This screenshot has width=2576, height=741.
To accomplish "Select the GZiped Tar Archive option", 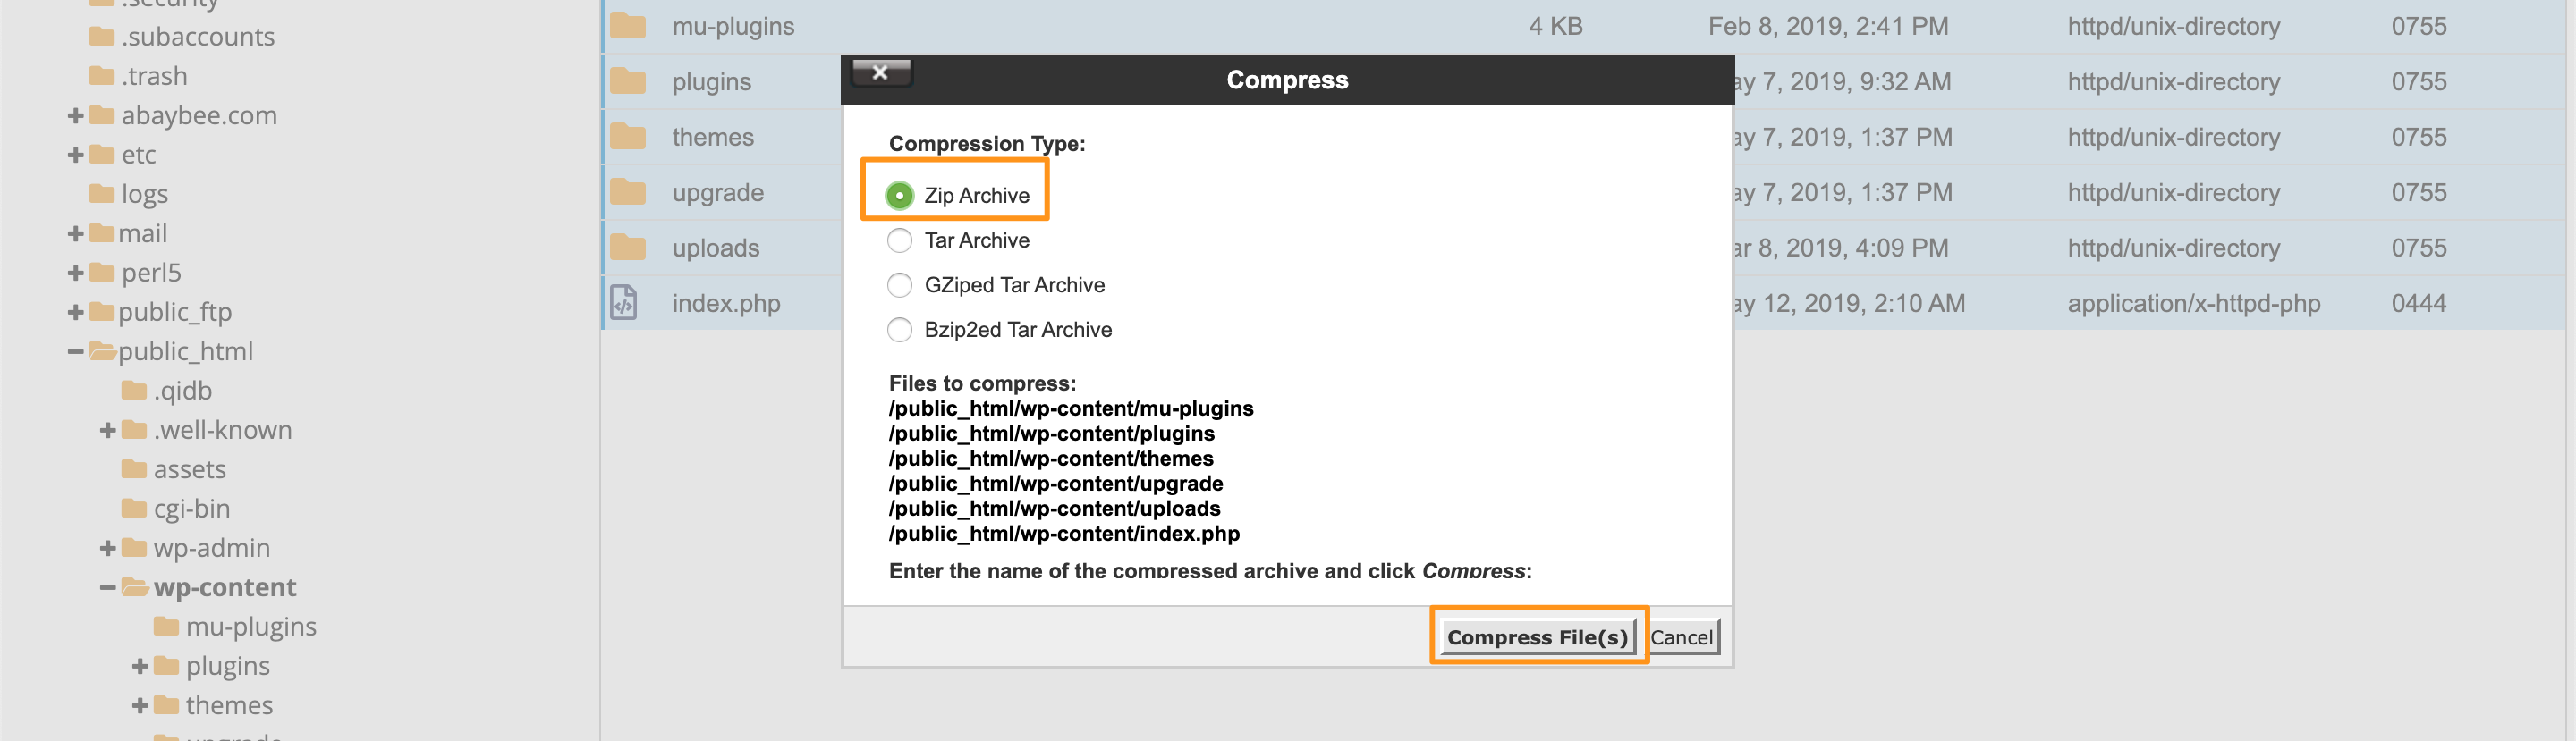I will [x=899, y=285].
